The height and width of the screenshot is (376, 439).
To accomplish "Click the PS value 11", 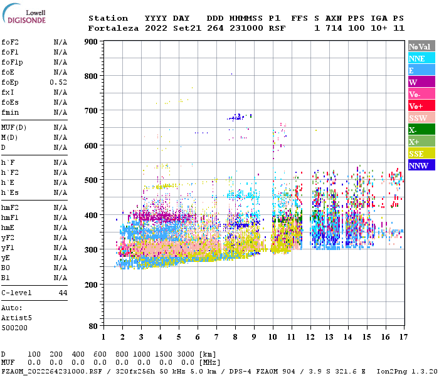I will [399, 28].
